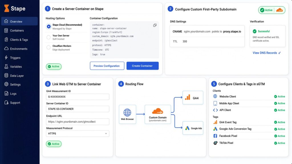Viewport: 292px width, 164px height.
Task: Click Active status for Google Ads Conversion Tag
Action: coord(279,129)
